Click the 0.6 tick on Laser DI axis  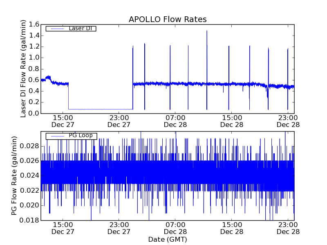(x=34, y=80)
